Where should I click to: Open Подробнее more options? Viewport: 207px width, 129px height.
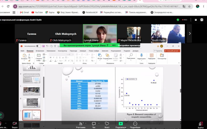[x=135, y=125]
